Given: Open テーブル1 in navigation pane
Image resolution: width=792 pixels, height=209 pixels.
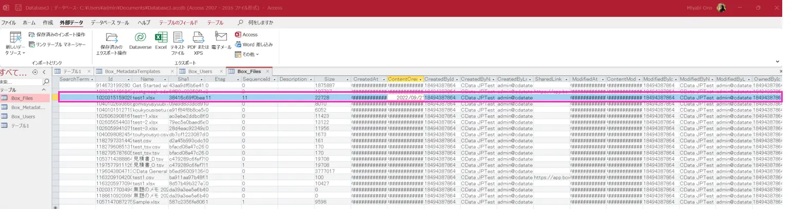Looking at the screenshot, I should point(25,126).
